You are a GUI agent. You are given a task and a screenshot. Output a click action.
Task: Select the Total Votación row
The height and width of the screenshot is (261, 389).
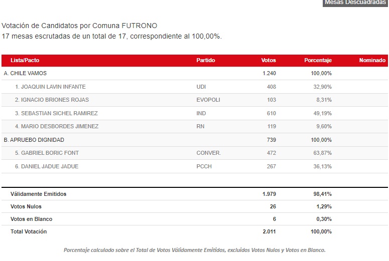195,231
